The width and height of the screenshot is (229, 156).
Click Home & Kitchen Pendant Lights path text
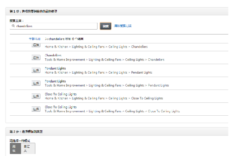pyautogui.click(x=98, y=72)
